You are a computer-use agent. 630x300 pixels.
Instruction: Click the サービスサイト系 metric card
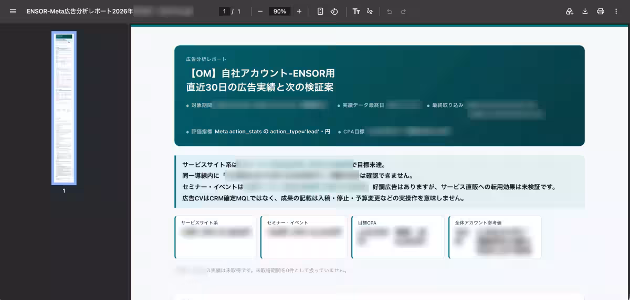[216, 237]
